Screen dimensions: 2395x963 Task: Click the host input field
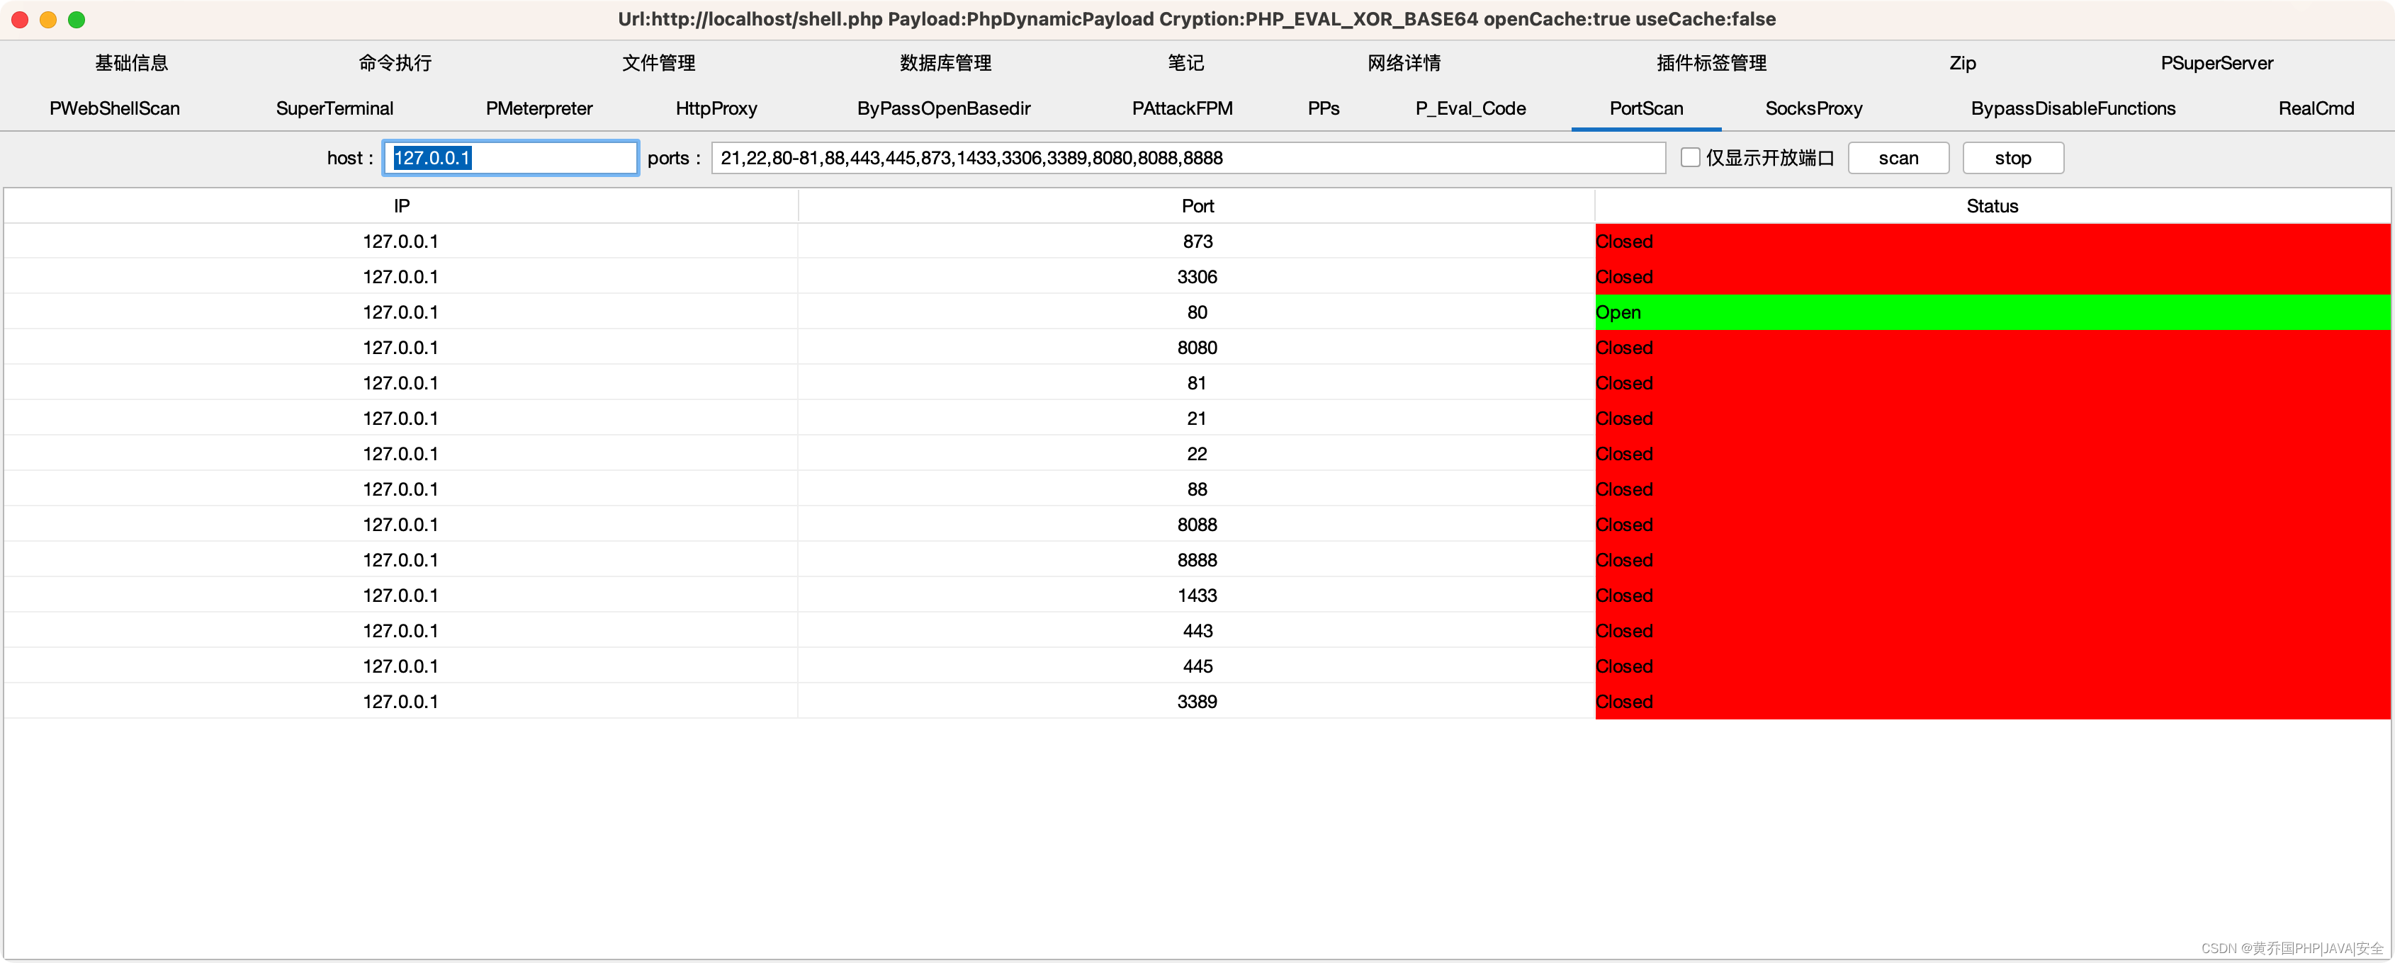tap(510, 158)
